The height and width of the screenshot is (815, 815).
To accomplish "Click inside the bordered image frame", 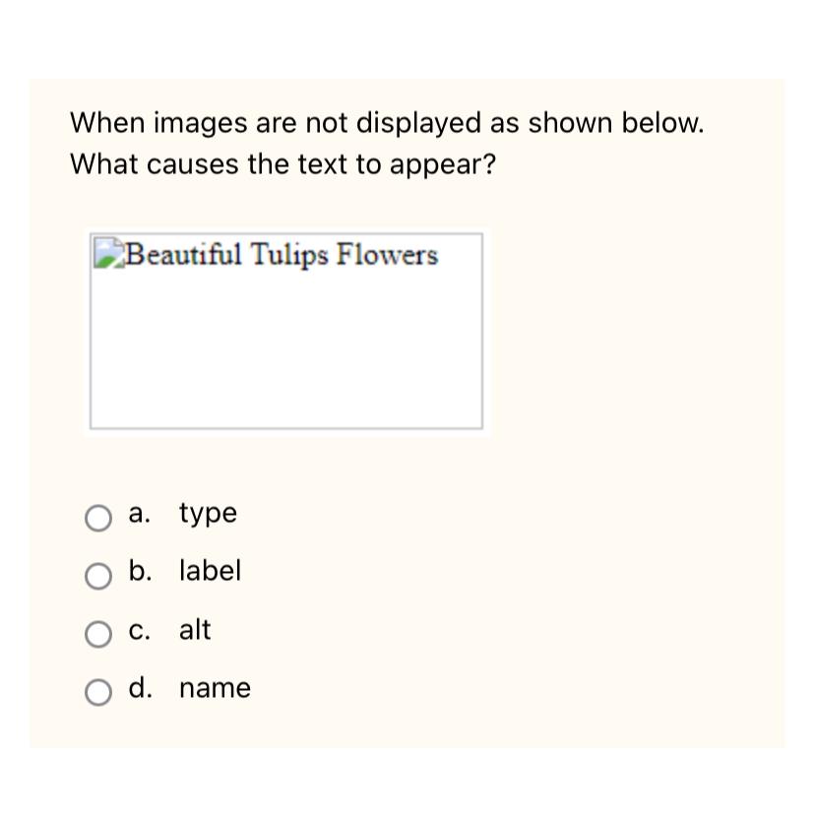I will [285, 345].
